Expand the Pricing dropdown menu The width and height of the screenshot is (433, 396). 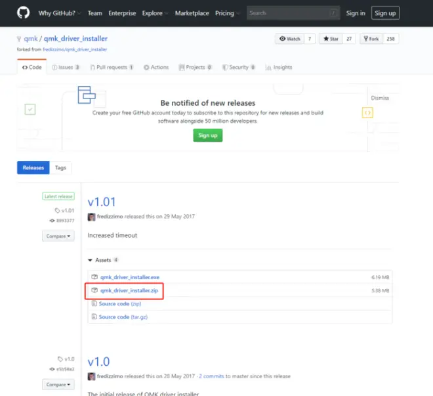[227, 13]
